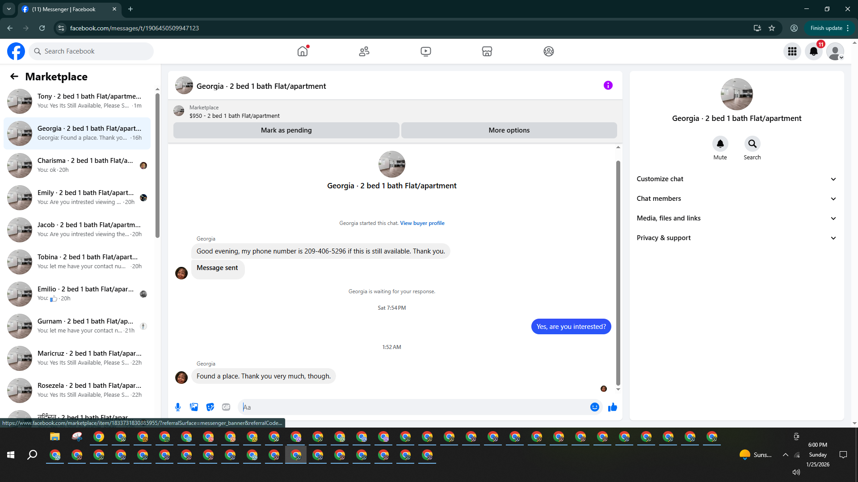Open the Marketplace storefront icon
Image resolution: width=858 pixels, height=482 pixels.
click(x=487, y=51)
